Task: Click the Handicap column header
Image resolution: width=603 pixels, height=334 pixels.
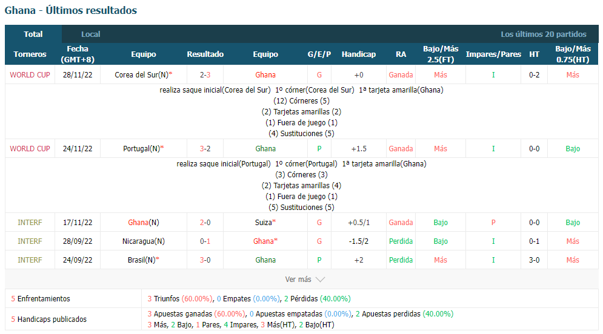Action: [359, 54]
